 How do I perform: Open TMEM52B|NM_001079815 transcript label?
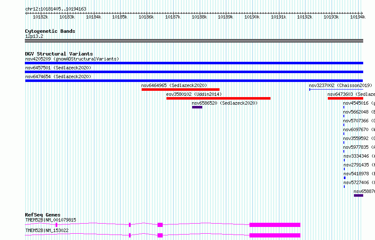click(x=51, y=220)
